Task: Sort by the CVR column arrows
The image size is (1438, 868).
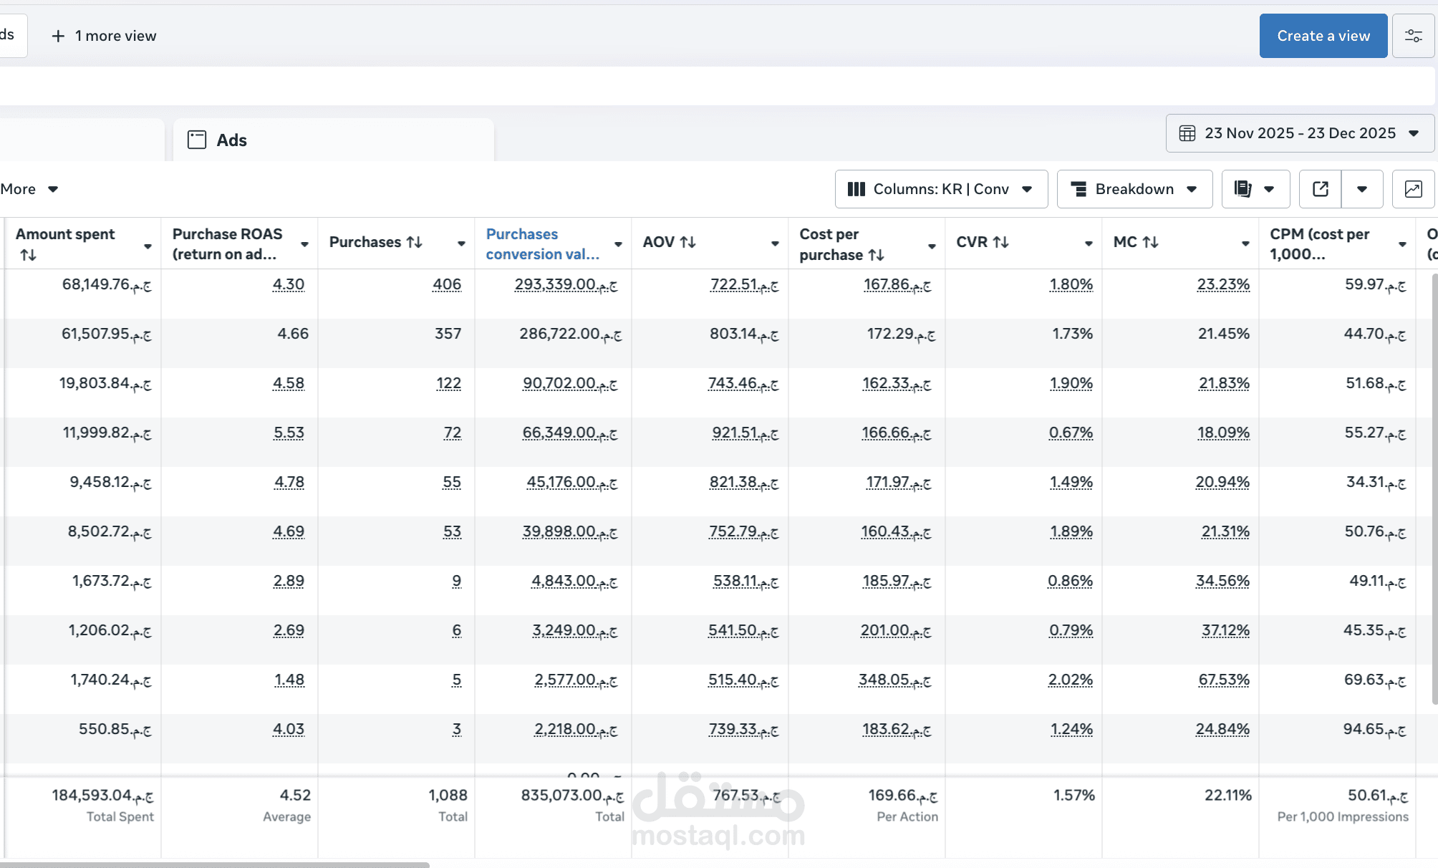Action: pyautogui.click(x=1000, y=242)
